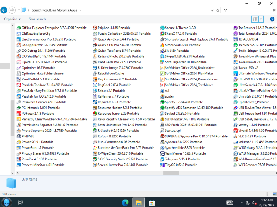Select the OperaGX 119.0.5497.78 Portable icon
Screen dimensions: 277x207
point(19,62)
